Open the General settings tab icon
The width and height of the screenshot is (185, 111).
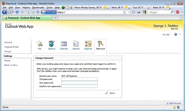point(76,45)
